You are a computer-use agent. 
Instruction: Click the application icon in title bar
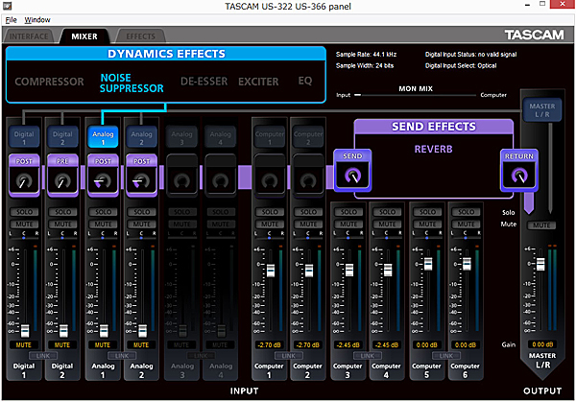click(x=8, y=6)
